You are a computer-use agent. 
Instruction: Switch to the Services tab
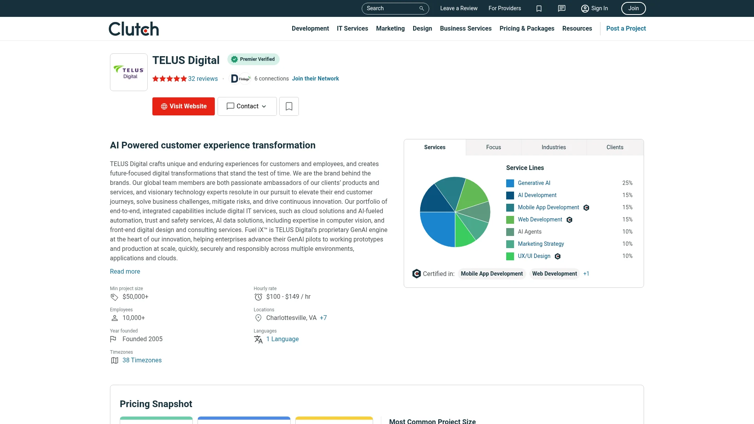pyautogui.click(x=435, y=147)
